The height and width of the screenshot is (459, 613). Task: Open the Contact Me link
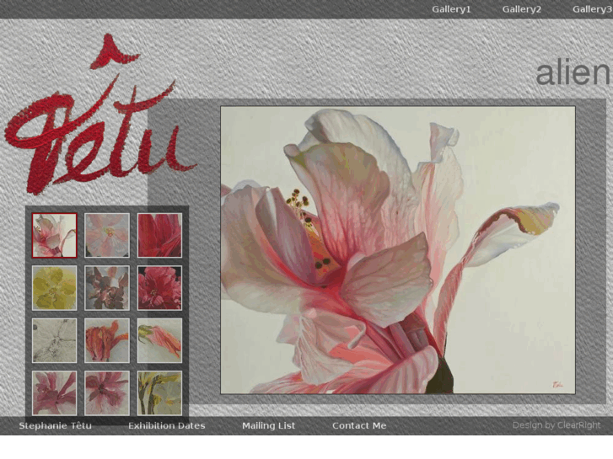pos(359,425)
